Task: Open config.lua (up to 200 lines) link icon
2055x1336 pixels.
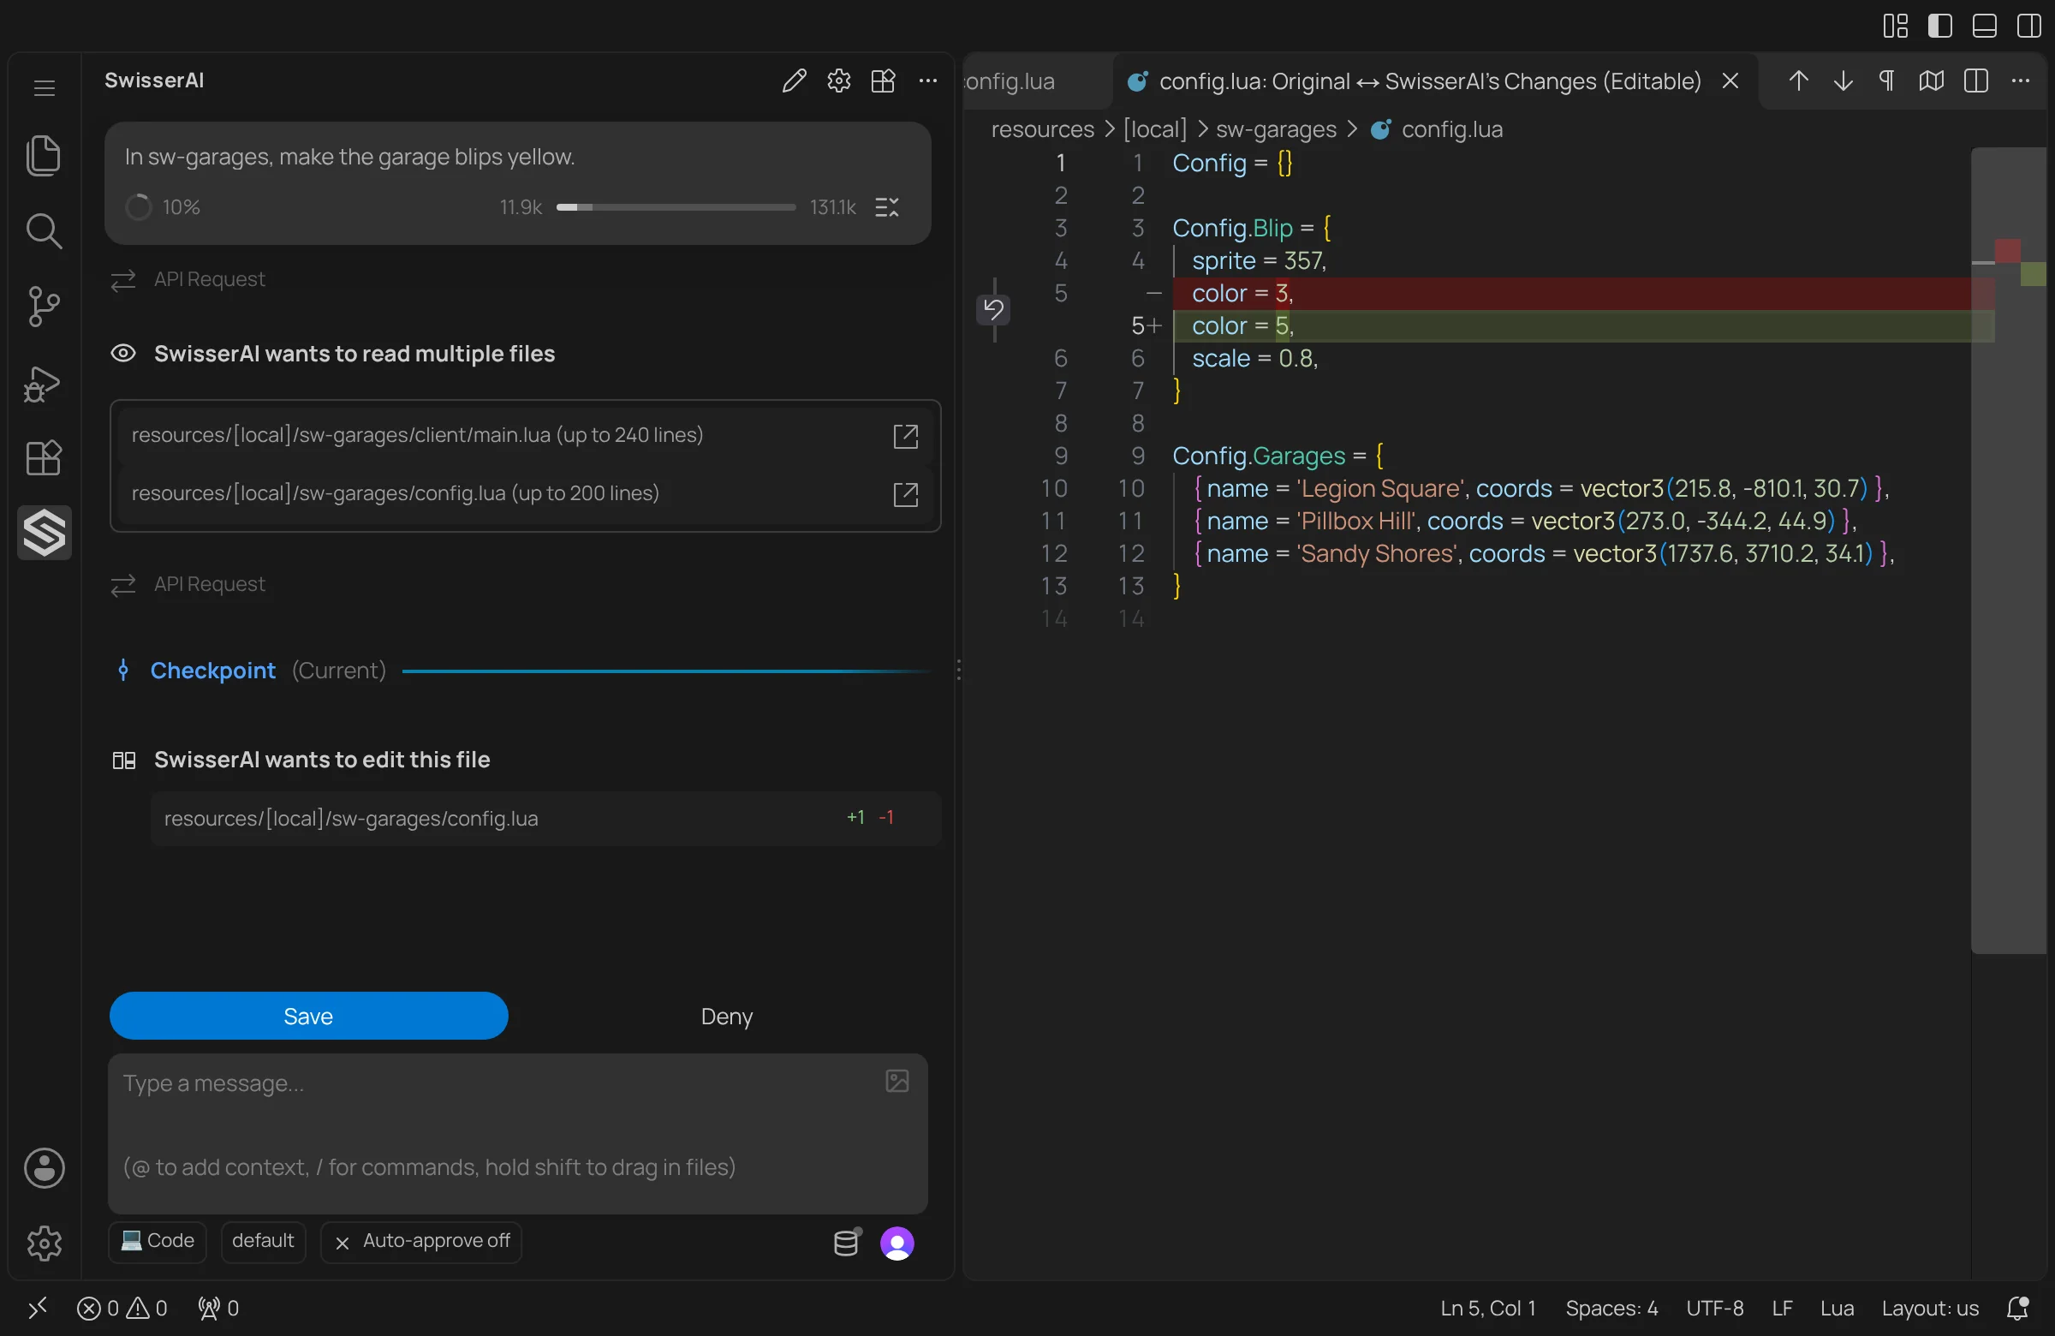Action: coord(906,494)
